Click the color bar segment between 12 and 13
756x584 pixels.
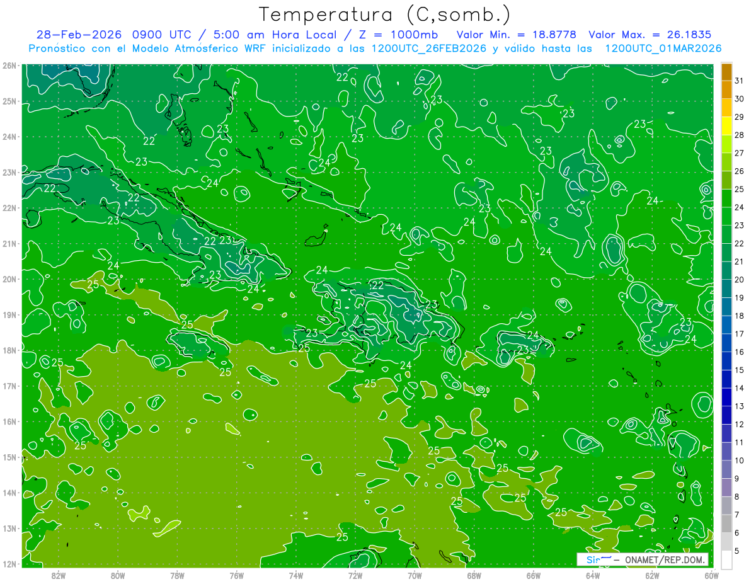726,415
